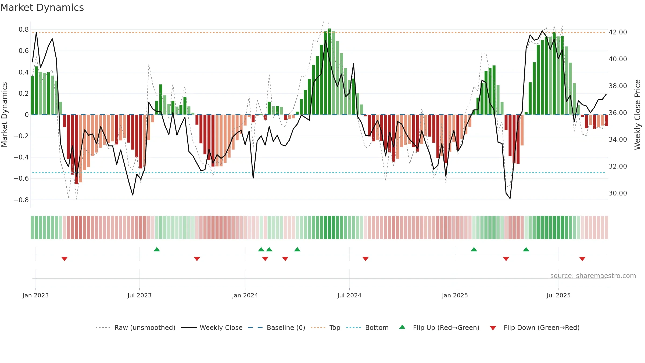Click the 0.4 Market Dynamics axis tick
The height and width of the screenshot is (363, 645).
click(24, 72)
